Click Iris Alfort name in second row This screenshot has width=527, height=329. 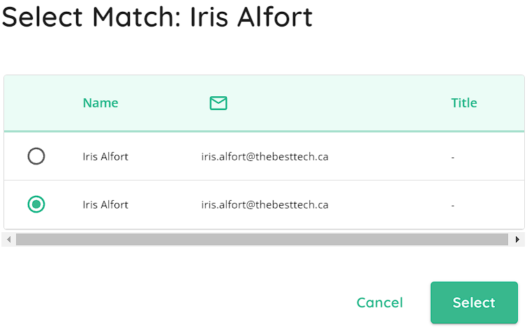tap(105, 204)
